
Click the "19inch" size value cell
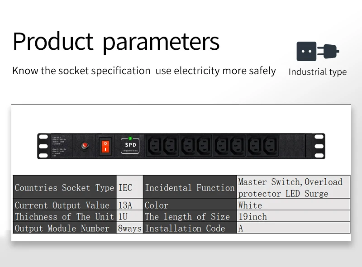pyautogui.click(x=252, y=217)
